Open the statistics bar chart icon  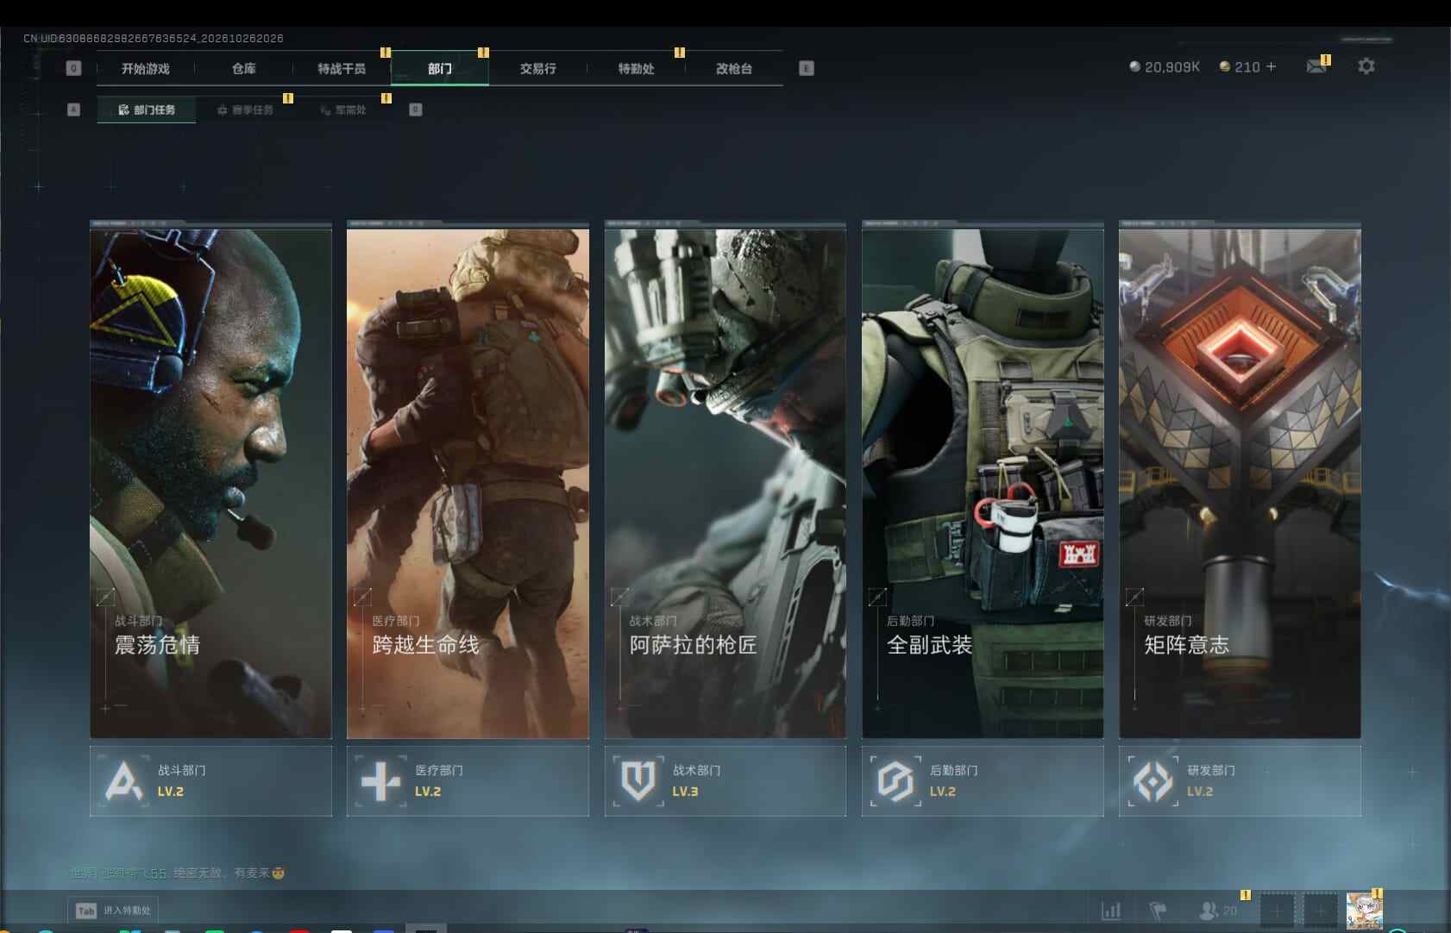(1112, 910)
